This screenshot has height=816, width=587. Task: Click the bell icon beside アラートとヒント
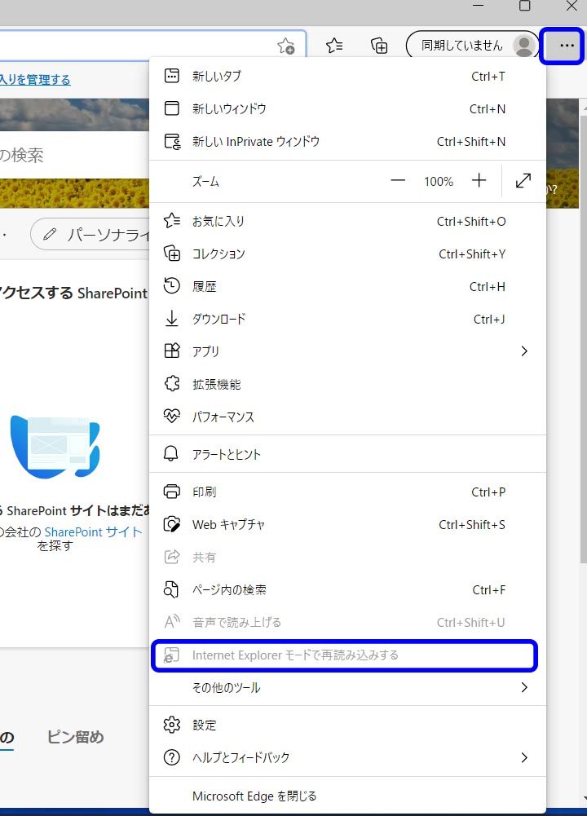(171, 453)
